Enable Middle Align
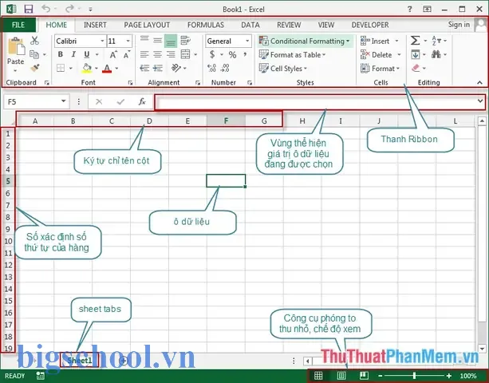Viewport: 489px width, 383px height. pyautogui.click(x=157, y=40)
